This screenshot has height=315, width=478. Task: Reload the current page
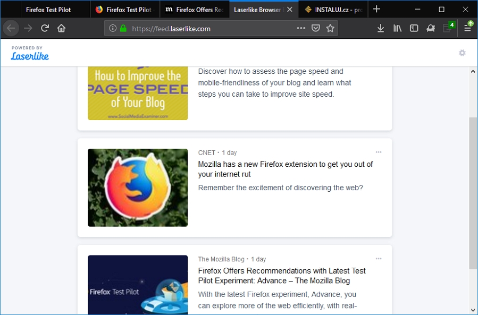[x=45, y=28]
